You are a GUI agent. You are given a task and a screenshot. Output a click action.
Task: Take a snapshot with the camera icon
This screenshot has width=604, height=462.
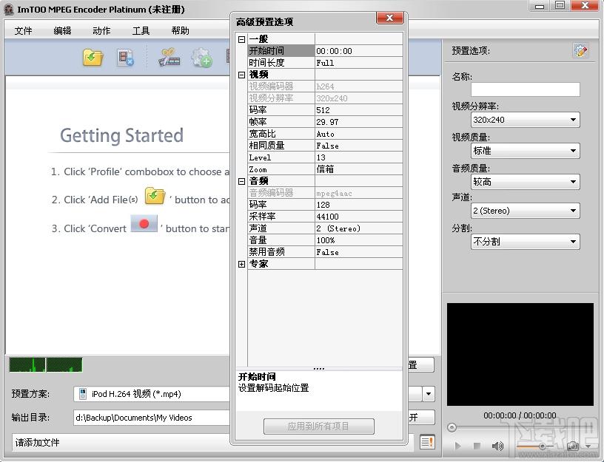(572, 446)
